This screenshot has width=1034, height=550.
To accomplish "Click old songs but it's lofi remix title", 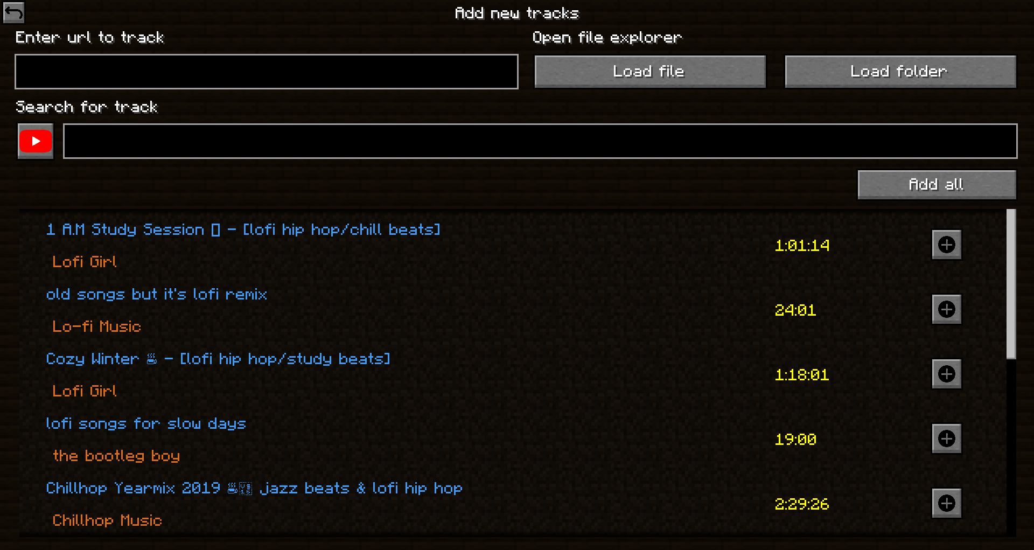I will point(157,294).
